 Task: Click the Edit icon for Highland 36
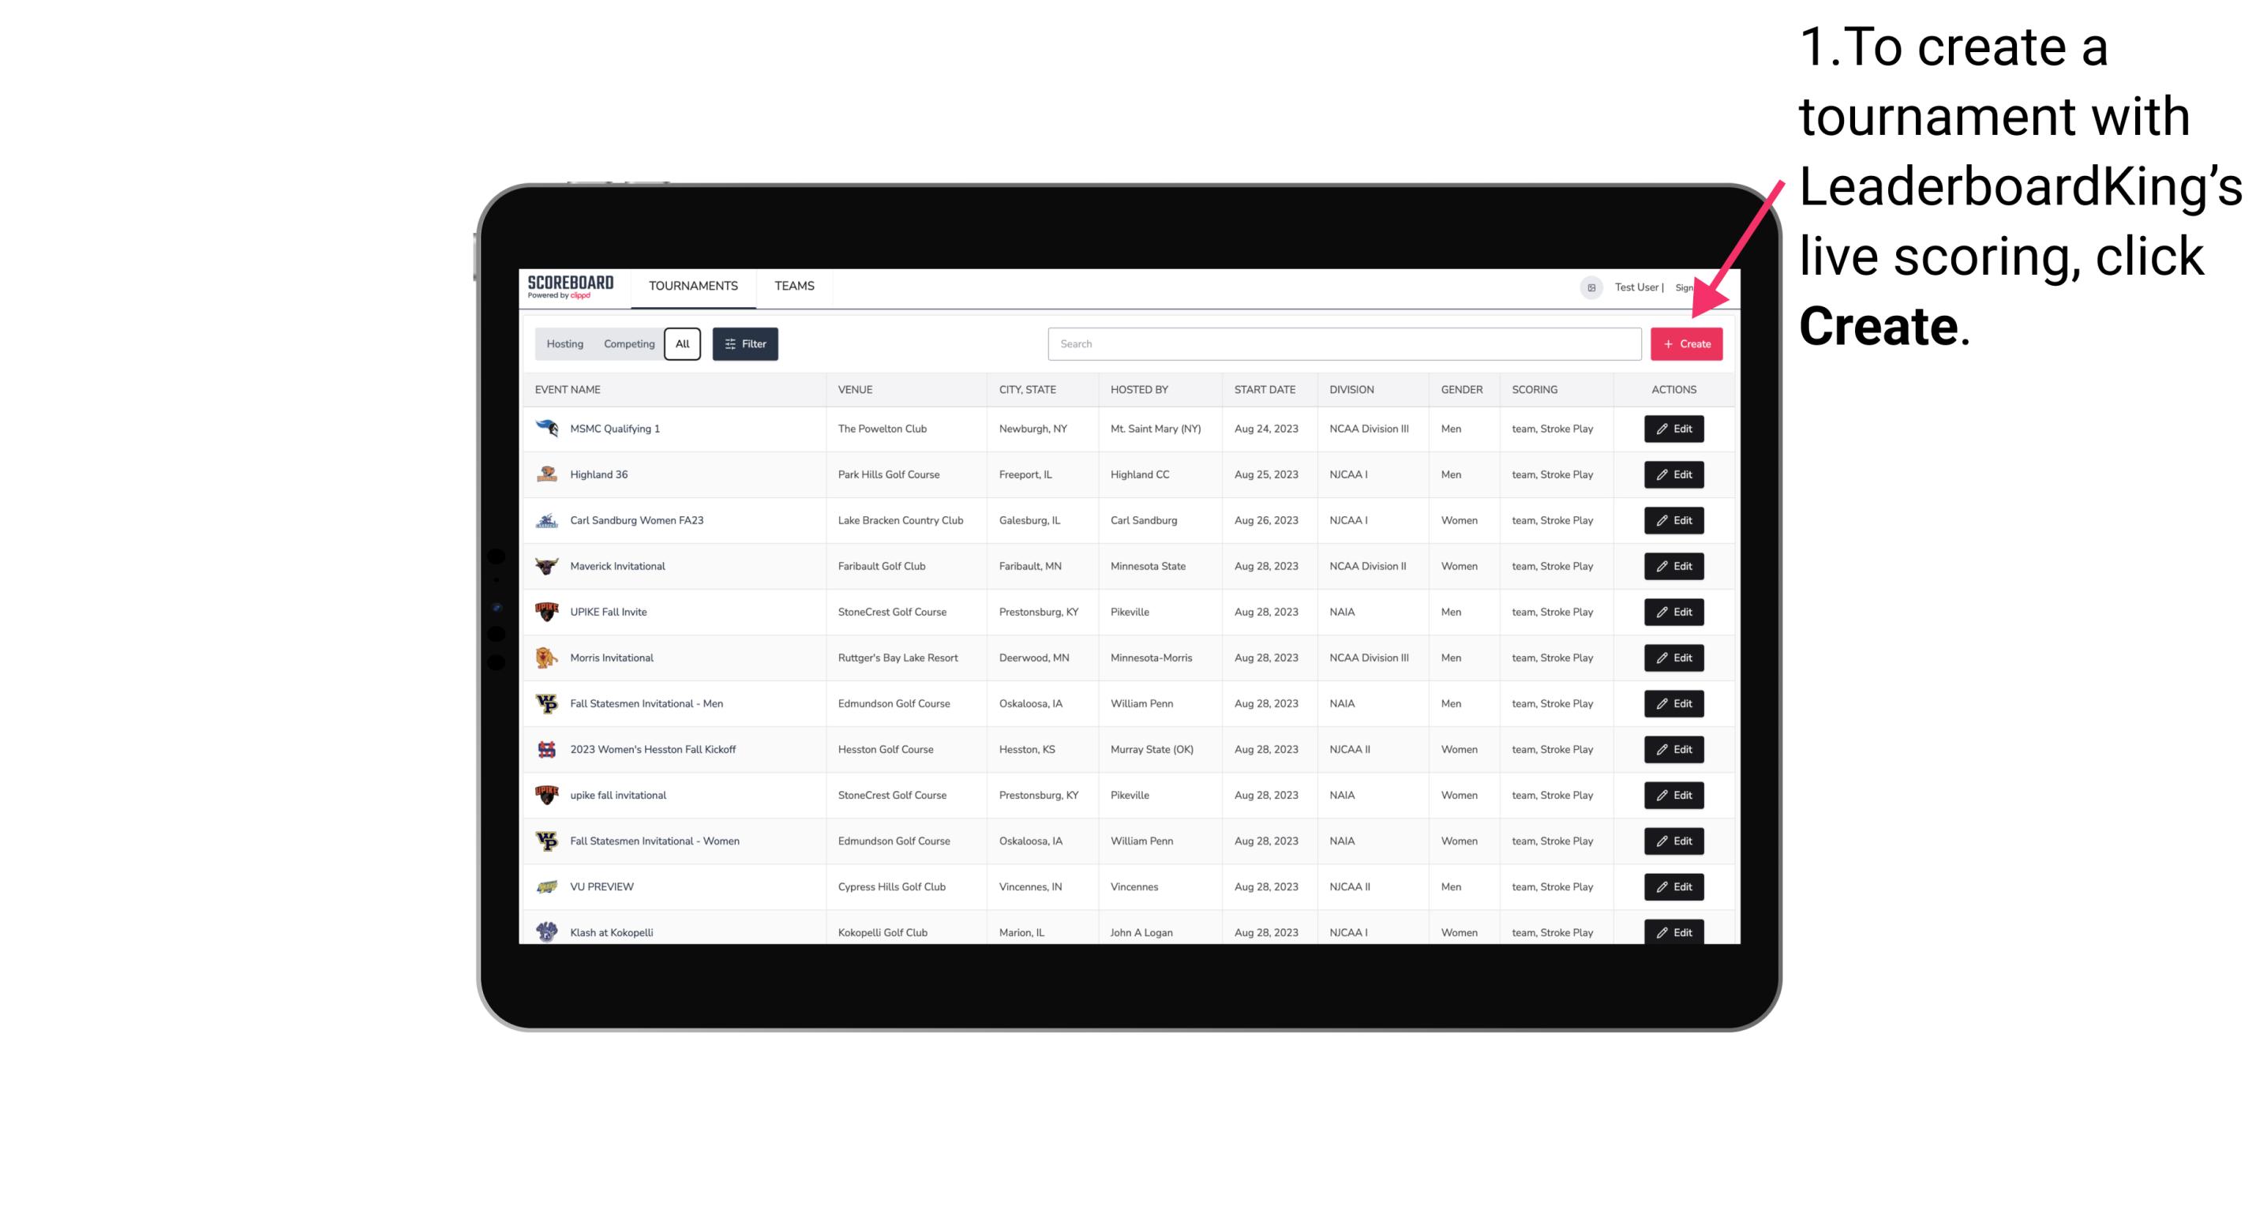[x=1673, y=474]
